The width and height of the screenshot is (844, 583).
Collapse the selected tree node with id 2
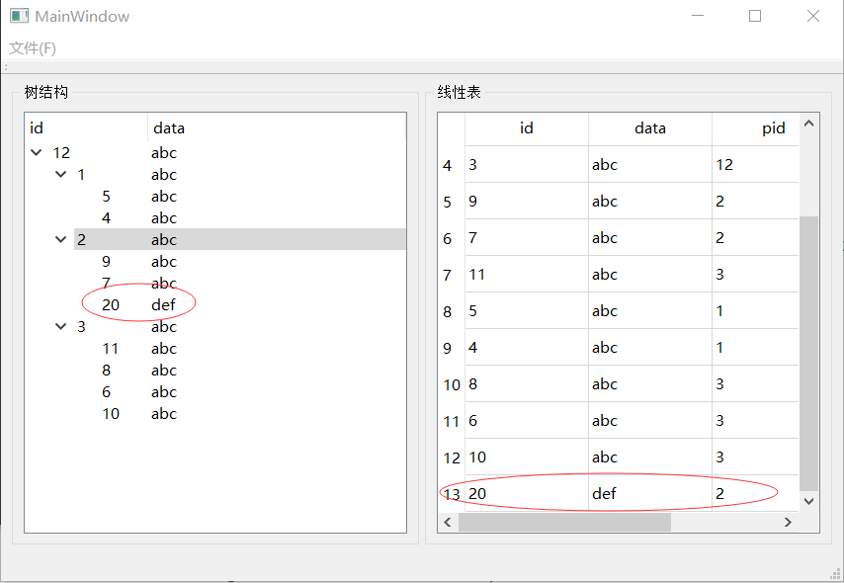coord(61,239)
